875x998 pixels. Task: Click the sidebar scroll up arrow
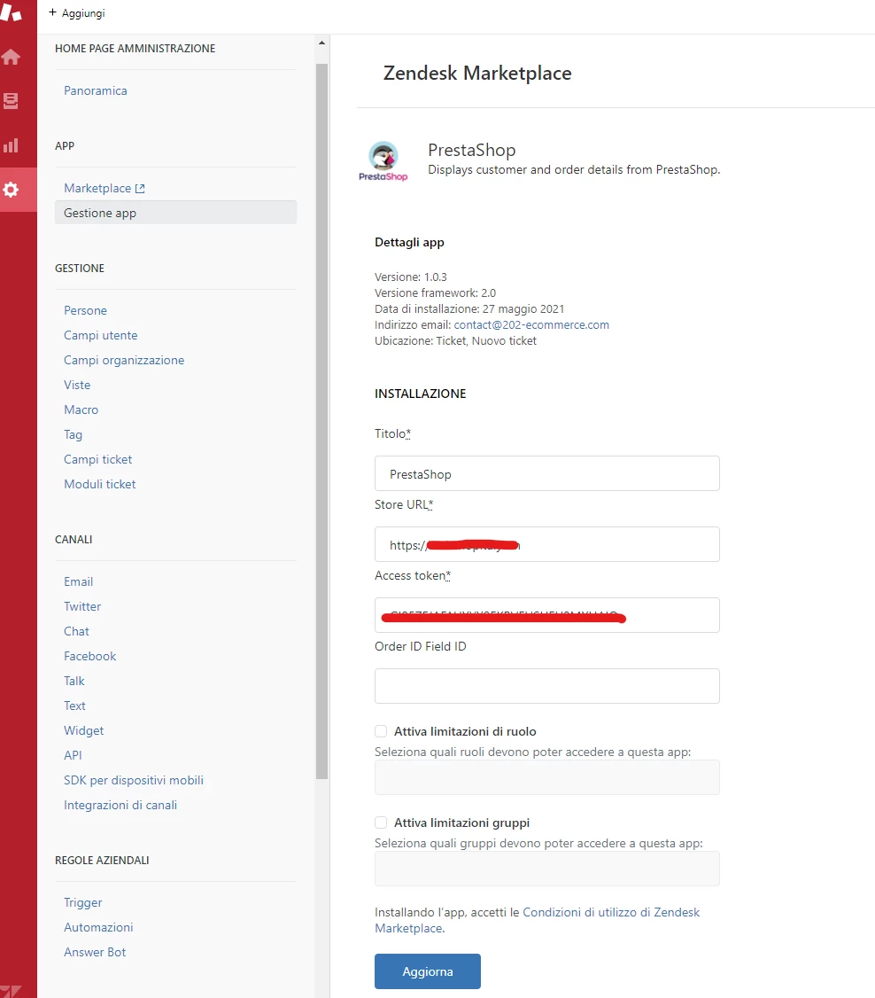point(321,43)
